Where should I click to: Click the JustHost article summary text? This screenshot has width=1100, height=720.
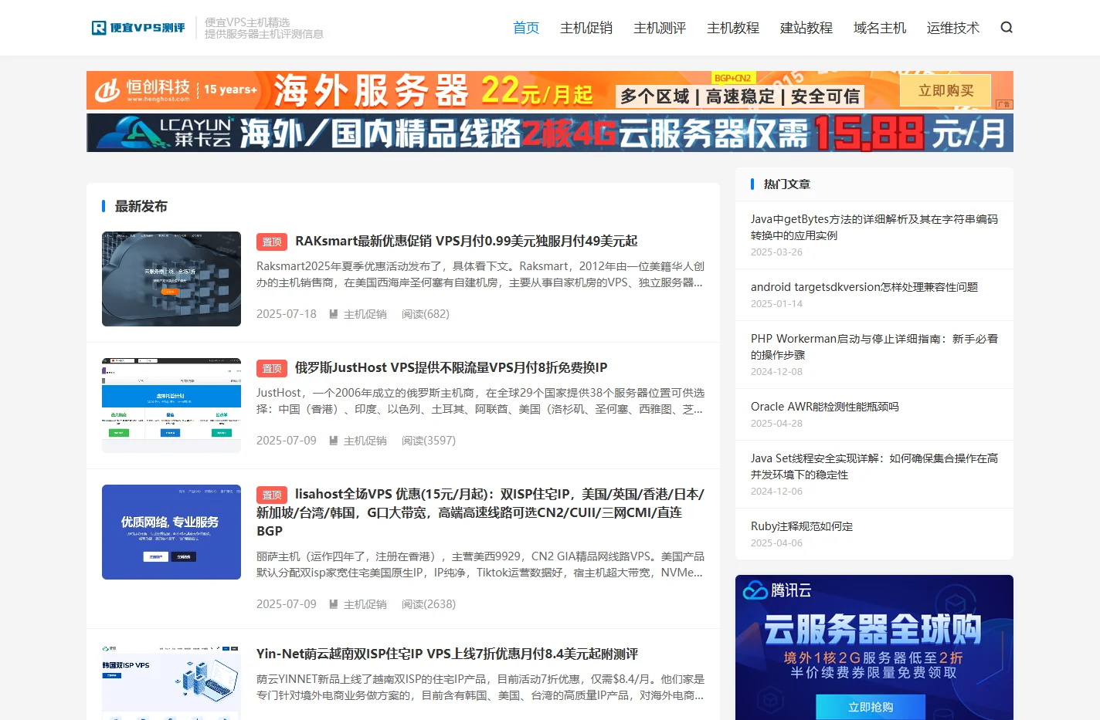480,401
